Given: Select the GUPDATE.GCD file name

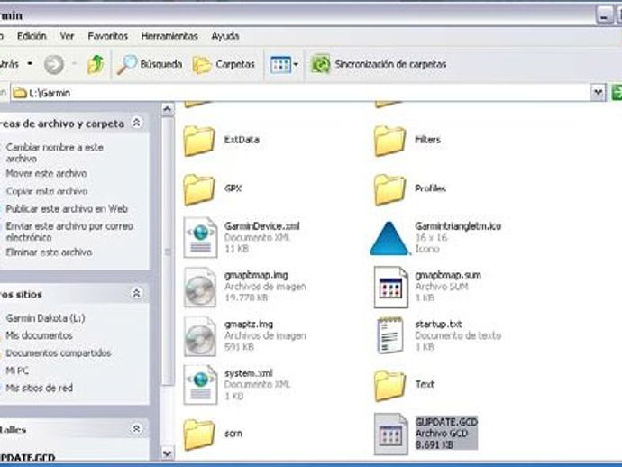Looking at the screenshot, I should pyautogui.click(x=446, y=422).
